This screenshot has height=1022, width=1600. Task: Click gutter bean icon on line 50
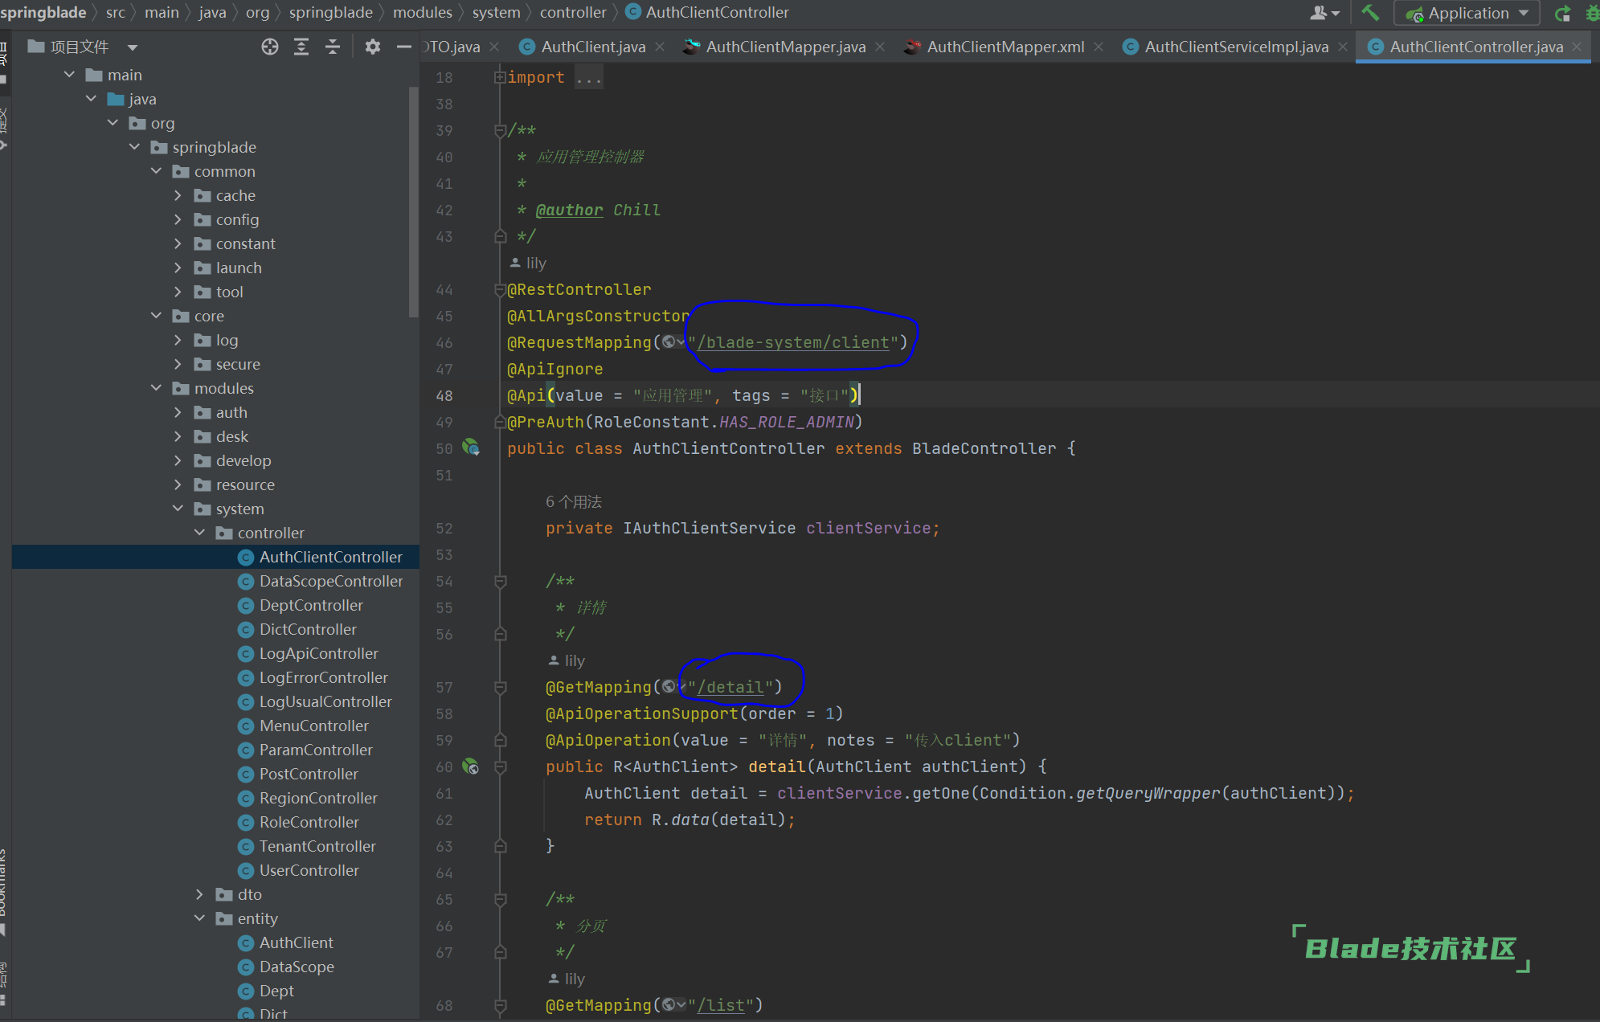tap(471, 448)
